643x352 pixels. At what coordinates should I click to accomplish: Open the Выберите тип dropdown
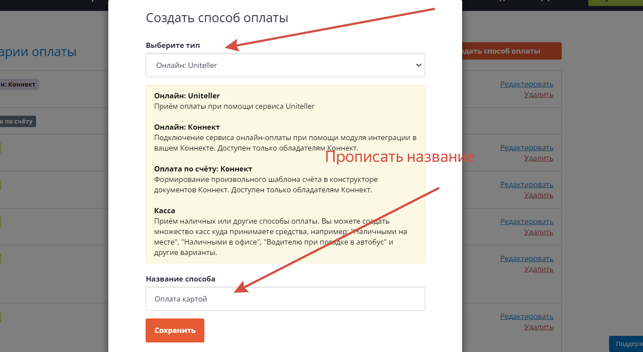tap(285, 65)
